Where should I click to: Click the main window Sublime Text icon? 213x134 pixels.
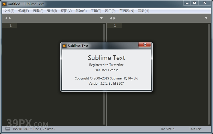pyautogui.click(x=4, y=4)
